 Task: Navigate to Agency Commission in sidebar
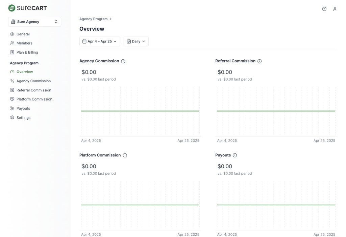33,81
